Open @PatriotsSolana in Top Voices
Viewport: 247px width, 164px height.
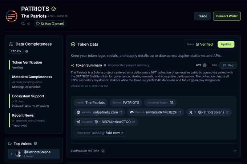[x=34, y=154]
